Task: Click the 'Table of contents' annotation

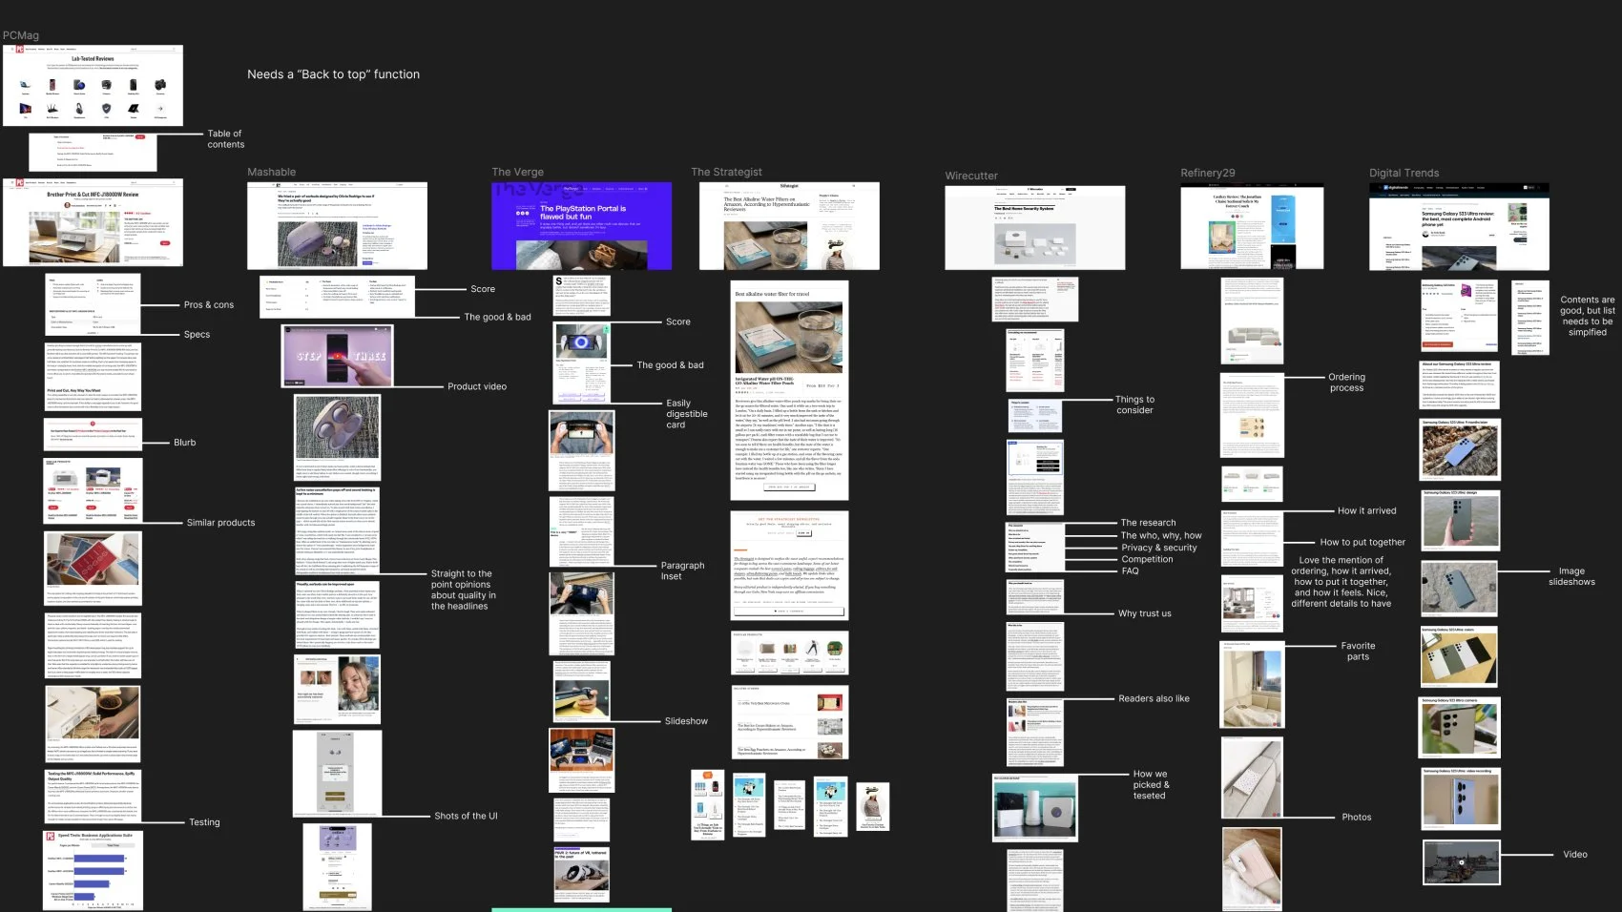Action: (226, 139)
